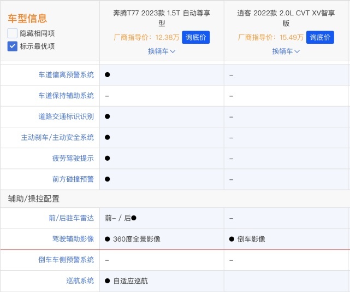The image size is (350, 292).
Task: Select the 360度全景影像 cell
Action: [162, 239]
